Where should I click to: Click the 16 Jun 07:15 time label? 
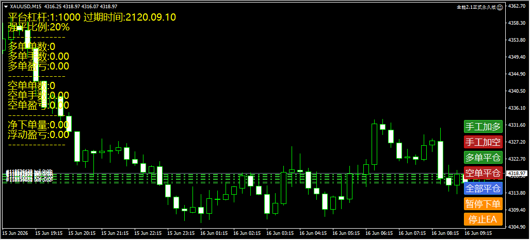(x=413, y=233)
